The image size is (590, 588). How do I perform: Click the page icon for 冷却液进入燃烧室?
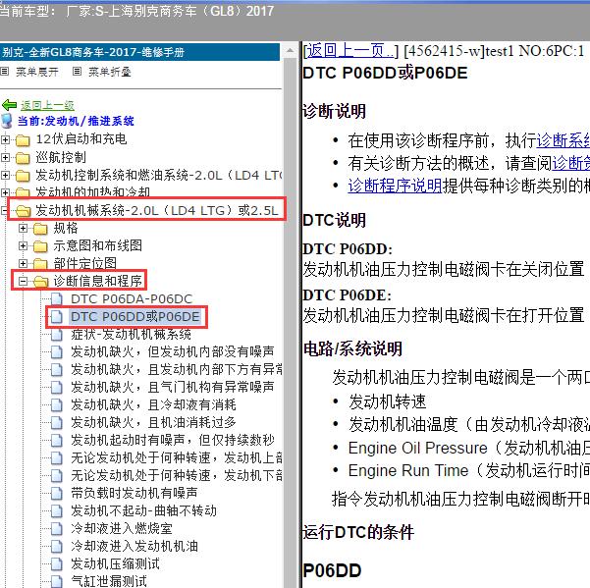pos(57,528)
